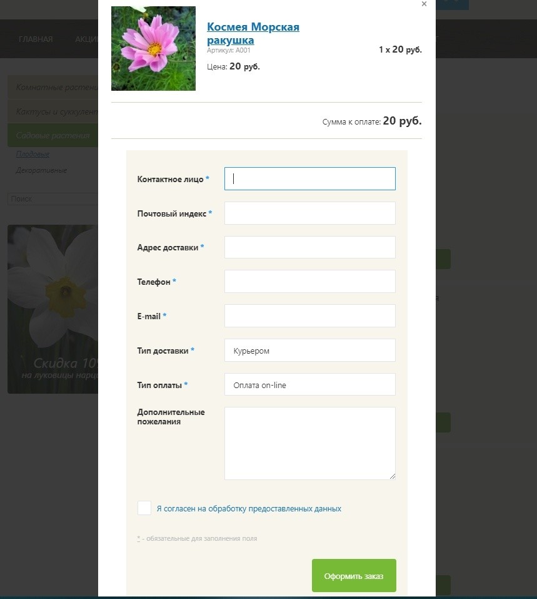
Task: Click the Дополнительные пожелания text area
Action: pyautogui.click(x=310, y=444)
